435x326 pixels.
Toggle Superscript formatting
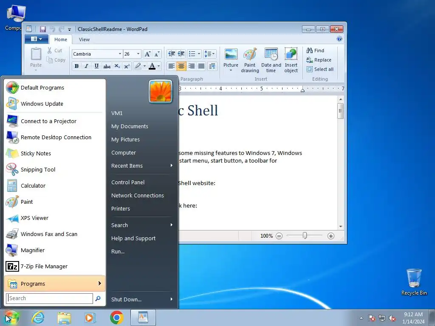pos(127,66)
